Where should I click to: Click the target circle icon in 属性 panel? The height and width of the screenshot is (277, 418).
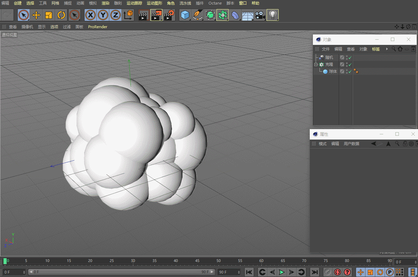(411, 144)
